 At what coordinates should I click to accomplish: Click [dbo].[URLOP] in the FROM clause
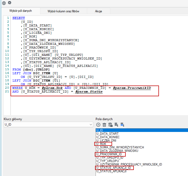36,70
